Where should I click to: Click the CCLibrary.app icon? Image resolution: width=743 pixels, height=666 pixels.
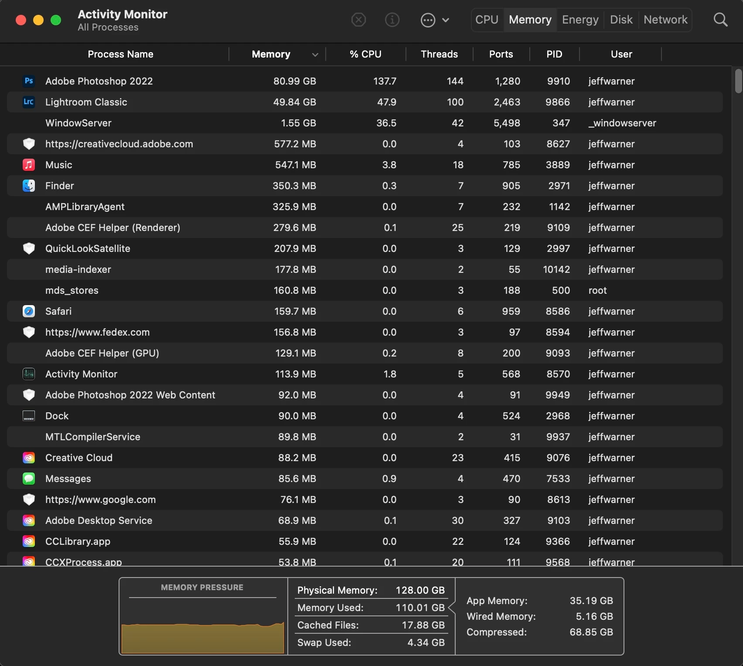click(29, 541)
